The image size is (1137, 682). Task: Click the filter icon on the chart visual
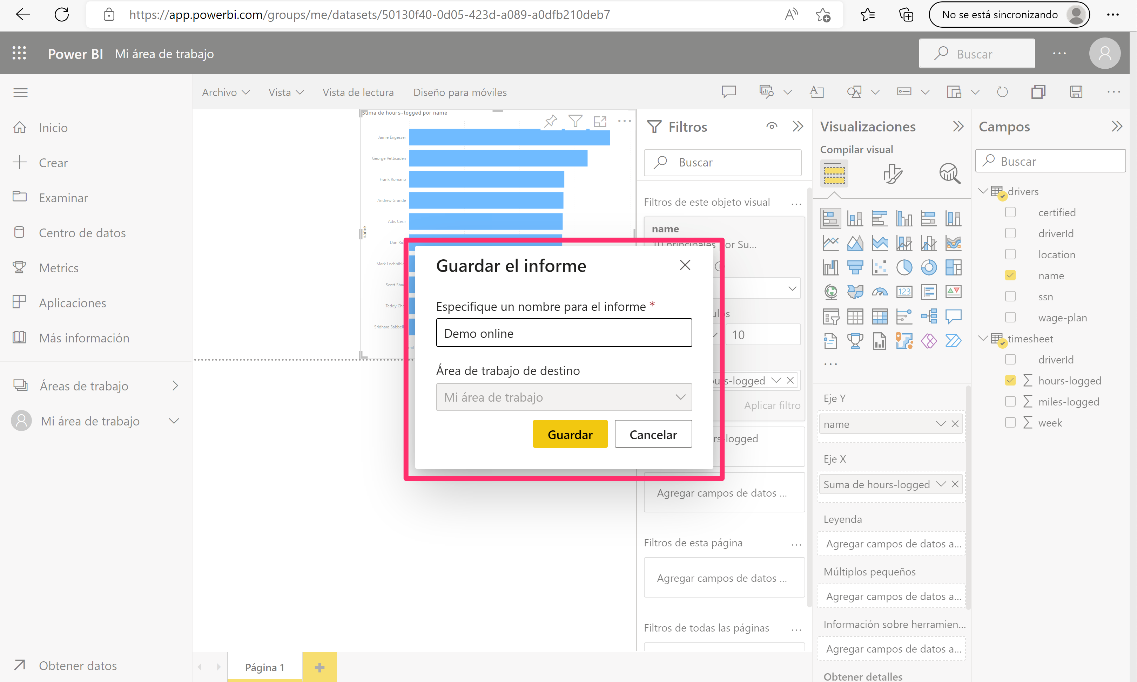click(575, 121)
